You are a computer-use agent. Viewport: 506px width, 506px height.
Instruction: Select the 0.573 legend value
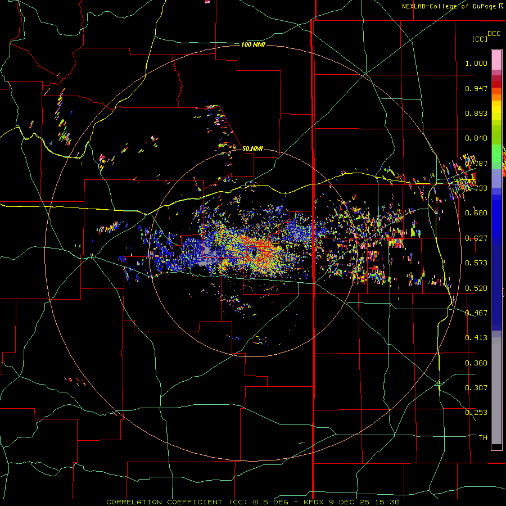click(x=476, y=263)
